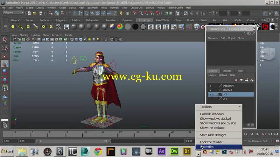Toggle visibility V of SKELETON layer

coord(211,85)
